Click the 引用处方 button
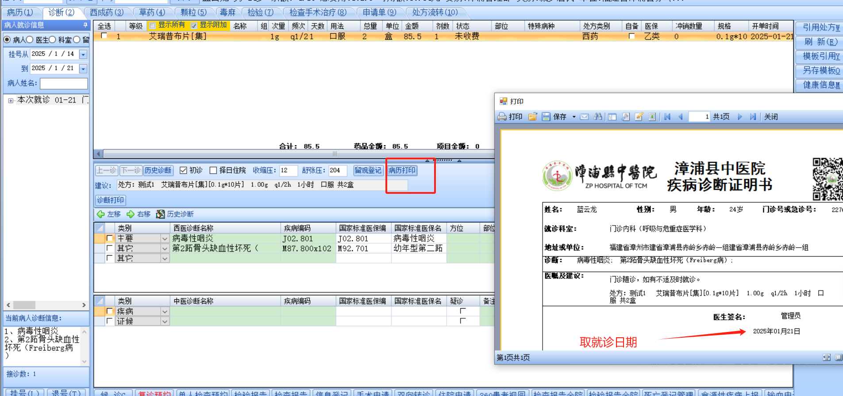The height and width of the screenshot is (396, 843). click(820, 27)
